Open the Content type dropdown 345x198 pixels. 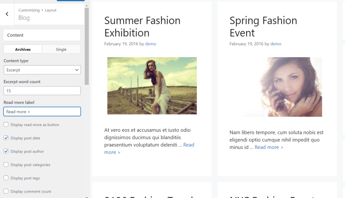[x=42, y=70]
